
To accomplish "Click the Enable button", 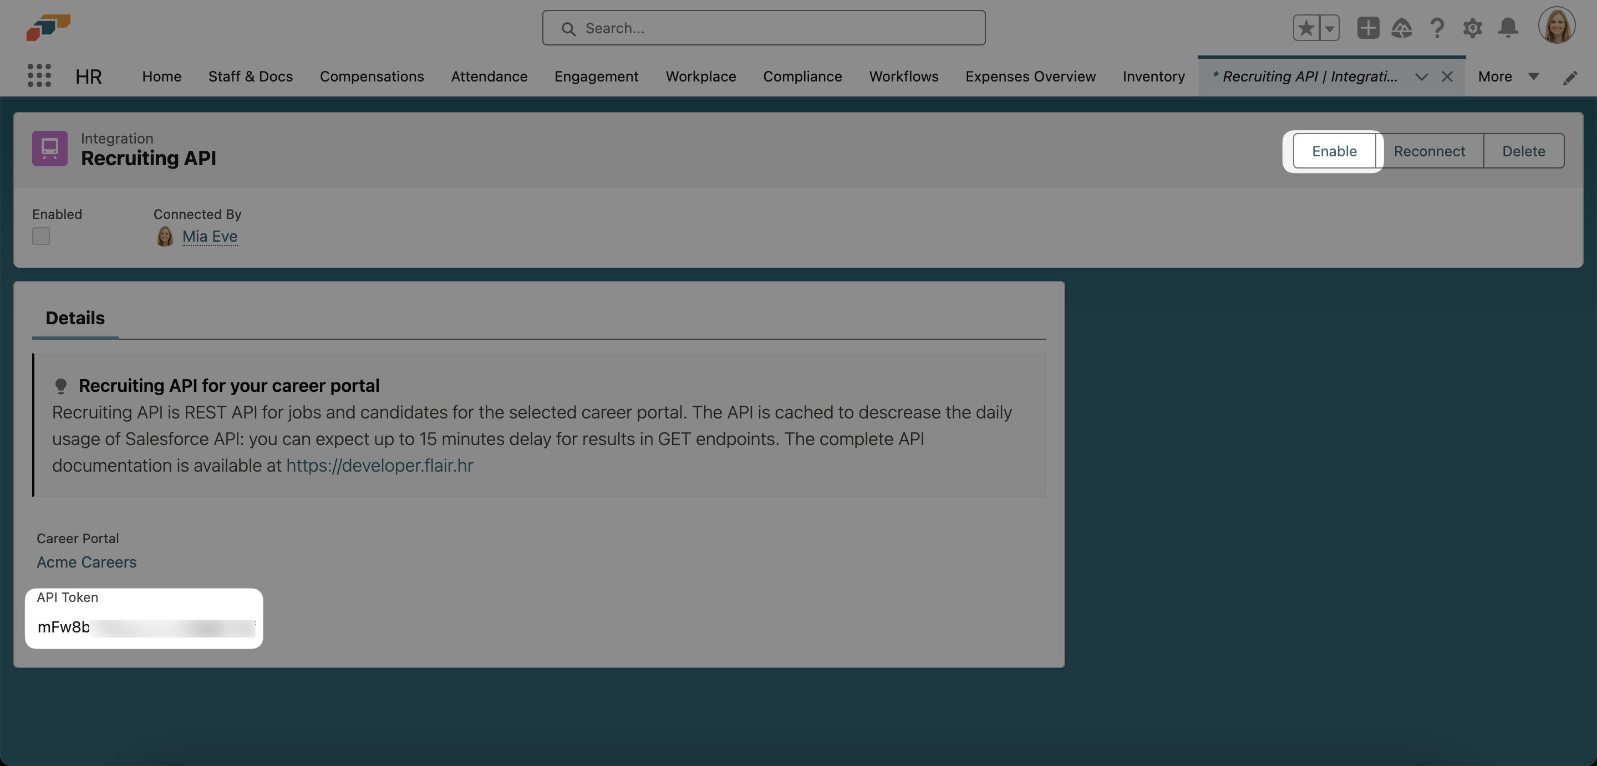I will coord(1334,151).
